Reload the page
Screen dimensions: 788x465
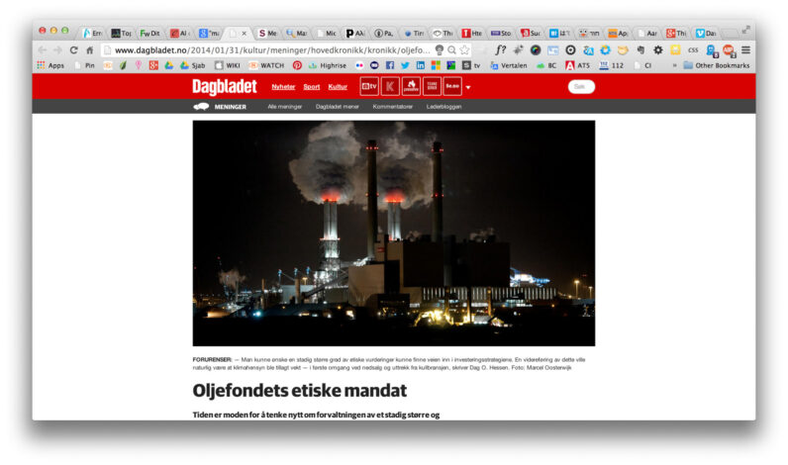point(73,49)
